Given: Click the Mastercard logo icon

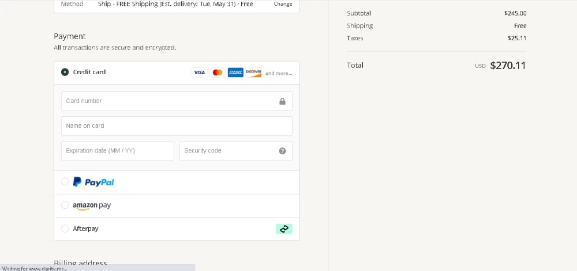Looking at the screenshot, I should tap(218, 72).
